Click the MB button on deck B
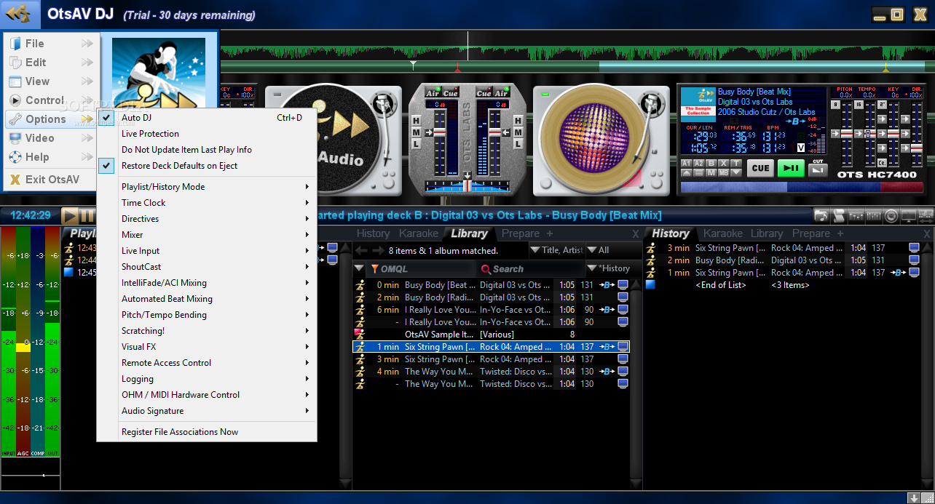Image resolution: width=935 pixels, height=504 pixels. (724, 172)
